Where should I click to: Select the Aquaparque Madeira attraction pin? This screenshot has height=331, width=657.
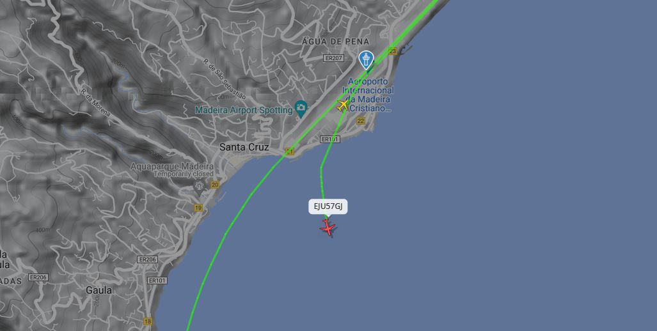point(199,185)
